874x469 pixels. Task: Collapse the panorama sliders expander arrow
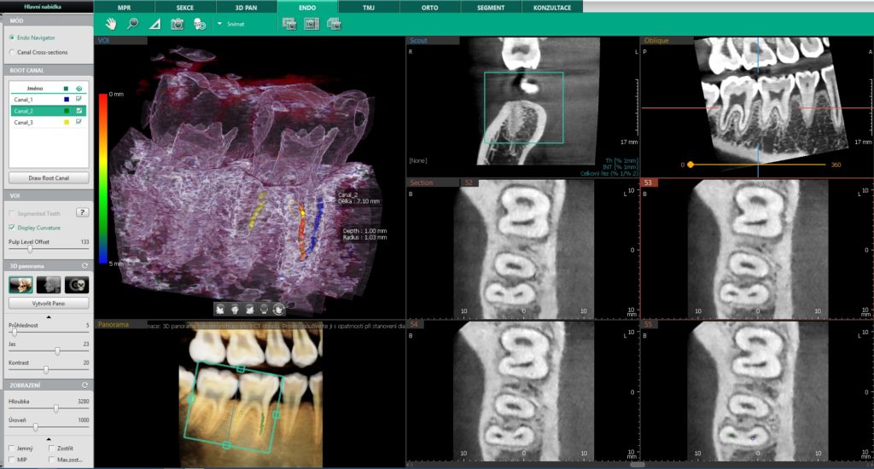click(x=48, y=316)
